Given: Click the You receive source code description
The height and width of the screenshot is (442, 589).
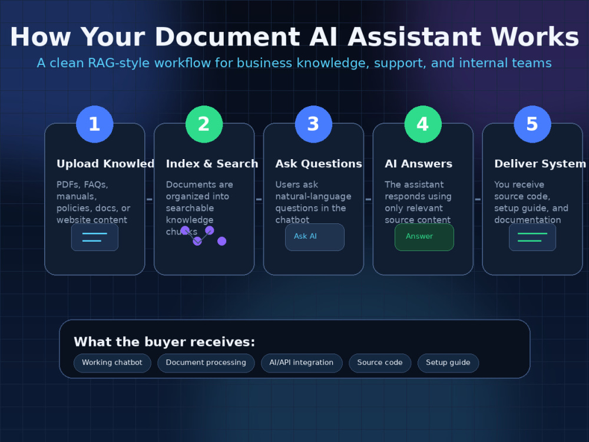Looking at the screenshot, I should pos(531,202).
